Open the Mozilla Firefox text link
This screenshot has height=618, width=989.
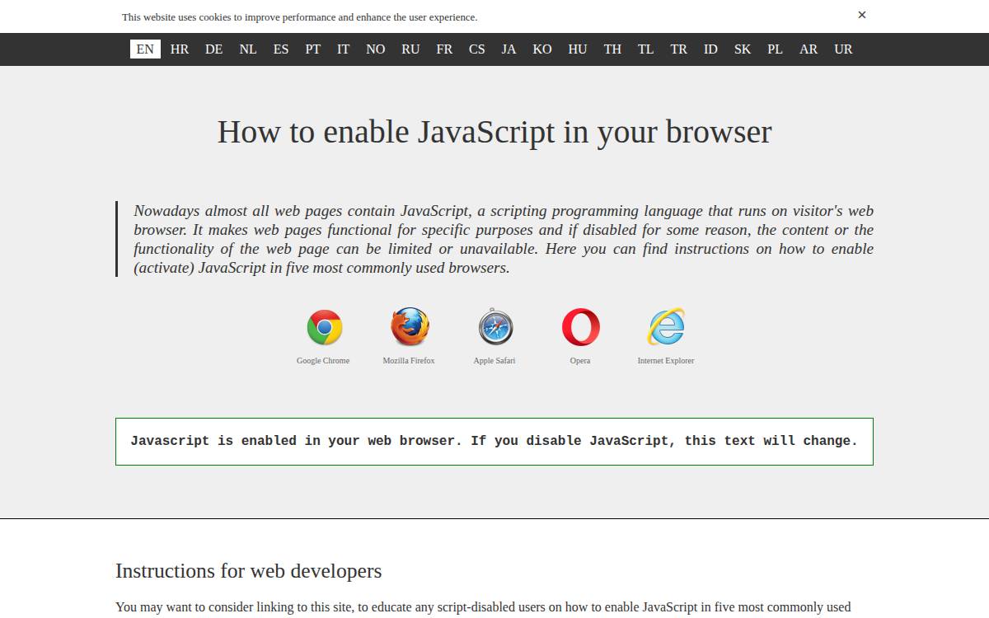tap(409, 361)
